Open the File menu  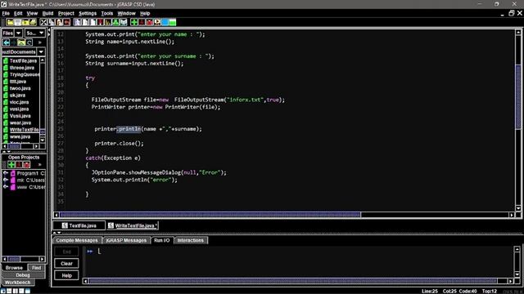(6, 13)
